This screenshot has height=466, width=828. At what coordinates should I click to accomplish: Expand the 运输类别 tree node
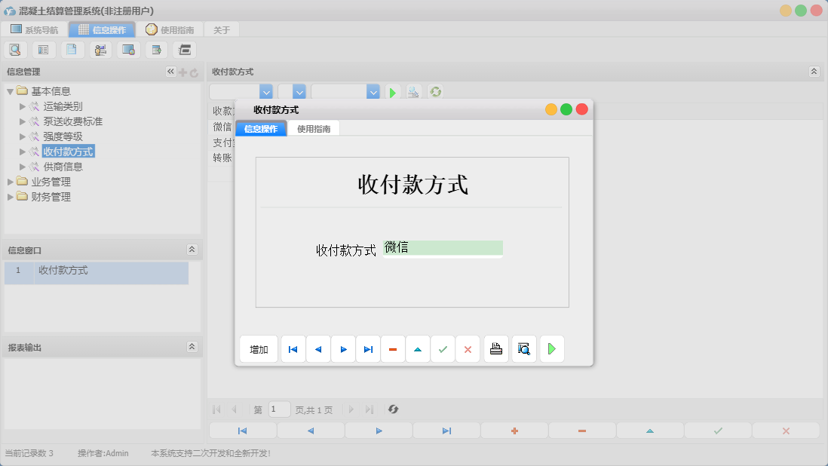pos(21,106)
